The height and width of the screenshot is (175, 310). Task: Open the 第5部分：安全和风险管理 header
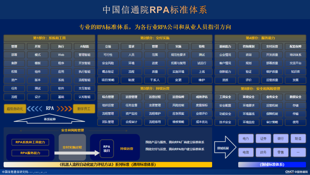point(260,89)
